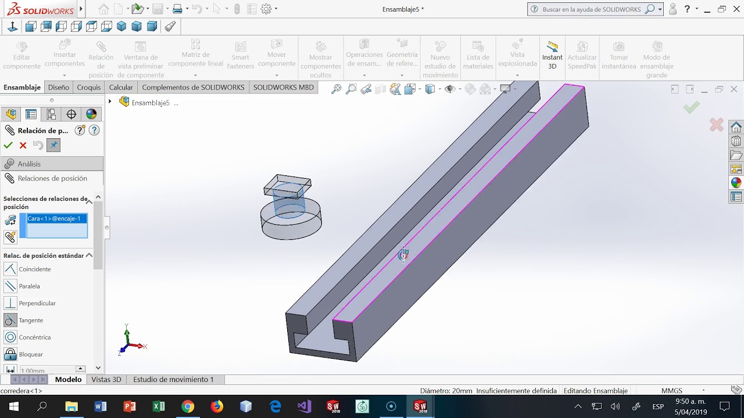
Task: Collapse the Relac. de posición estándar section
Action: (x=89, y=255)
